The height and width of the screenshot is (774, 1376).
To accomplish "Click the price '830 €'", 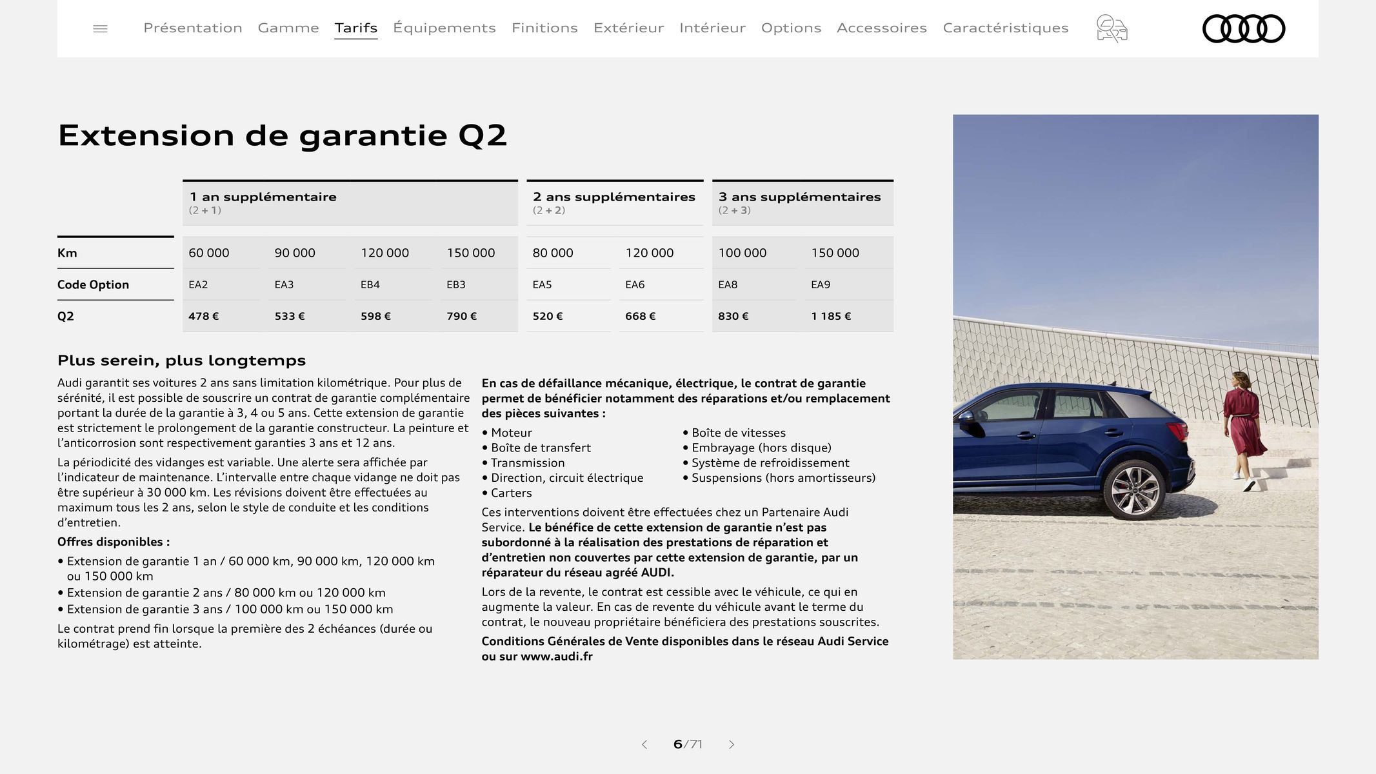I will [733, 316].
